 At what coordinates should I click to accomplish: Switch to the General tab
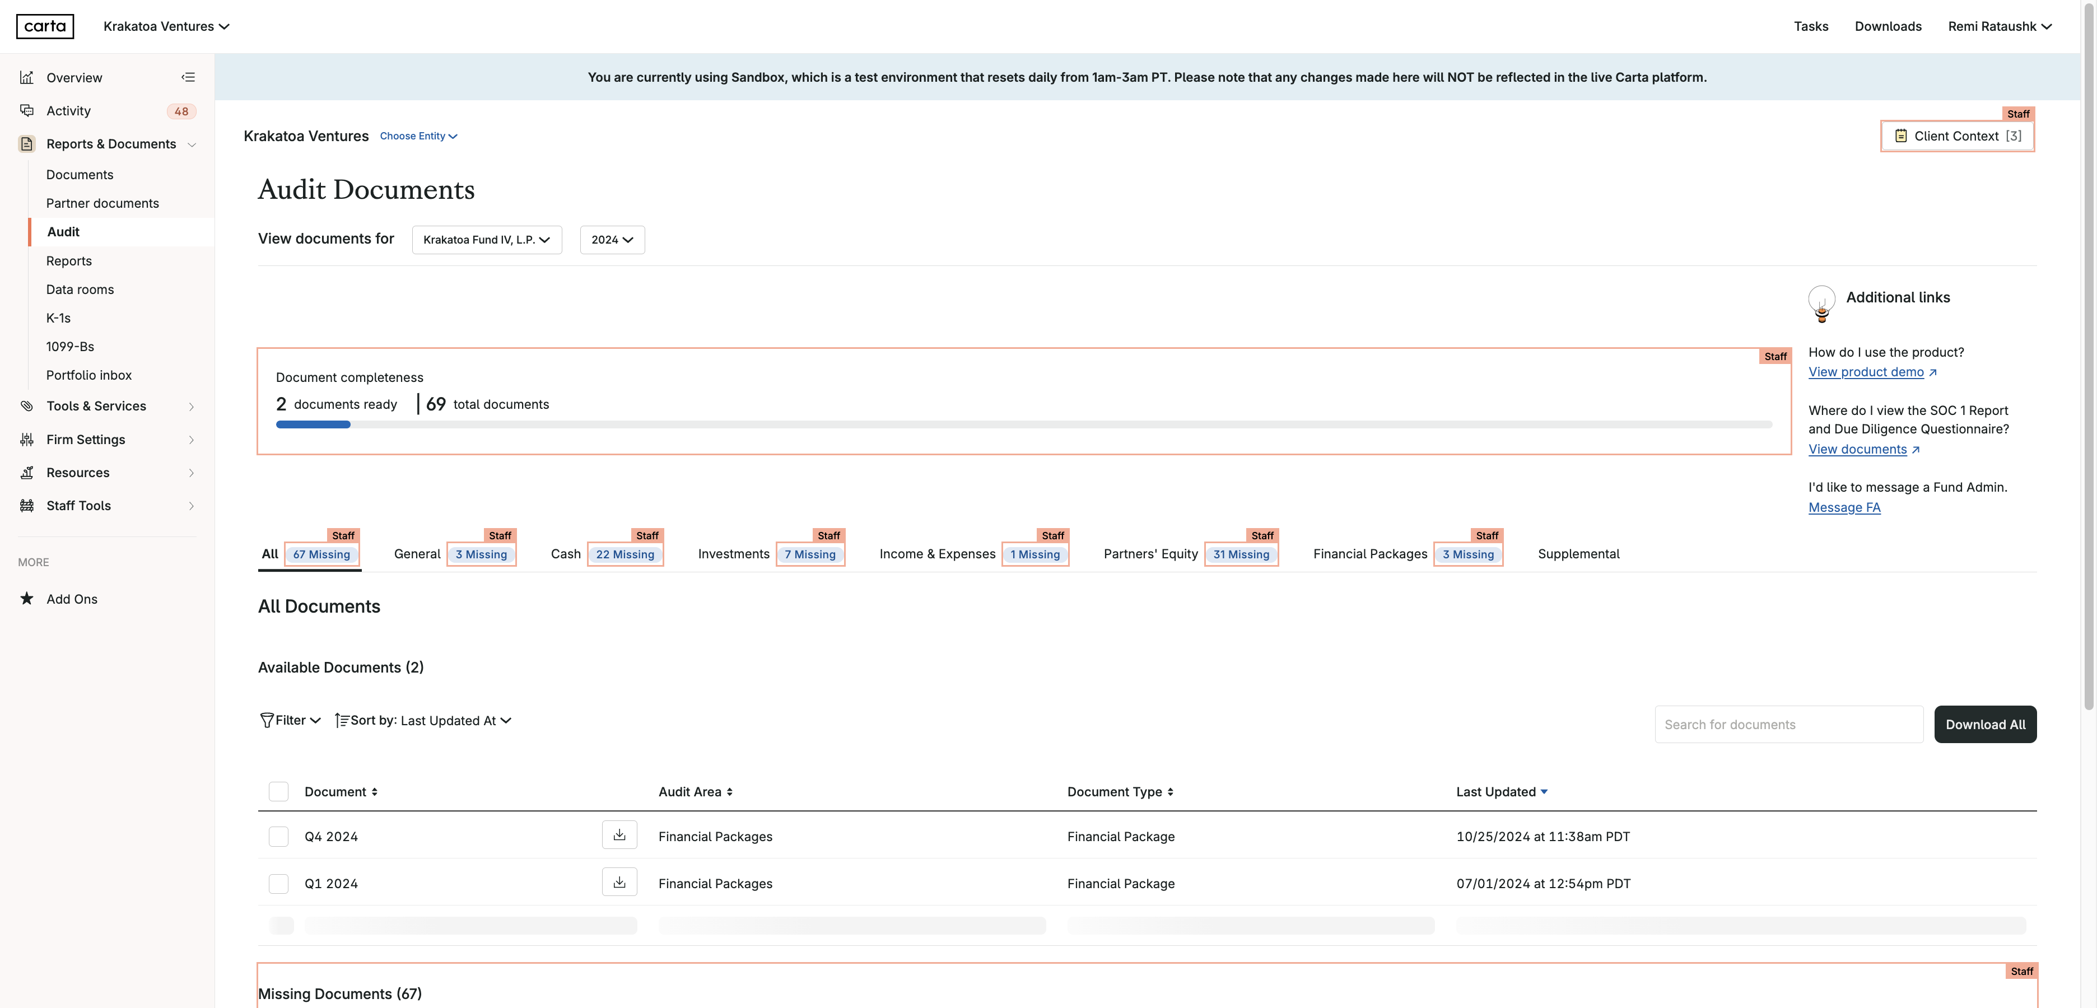tap(454, 554)
